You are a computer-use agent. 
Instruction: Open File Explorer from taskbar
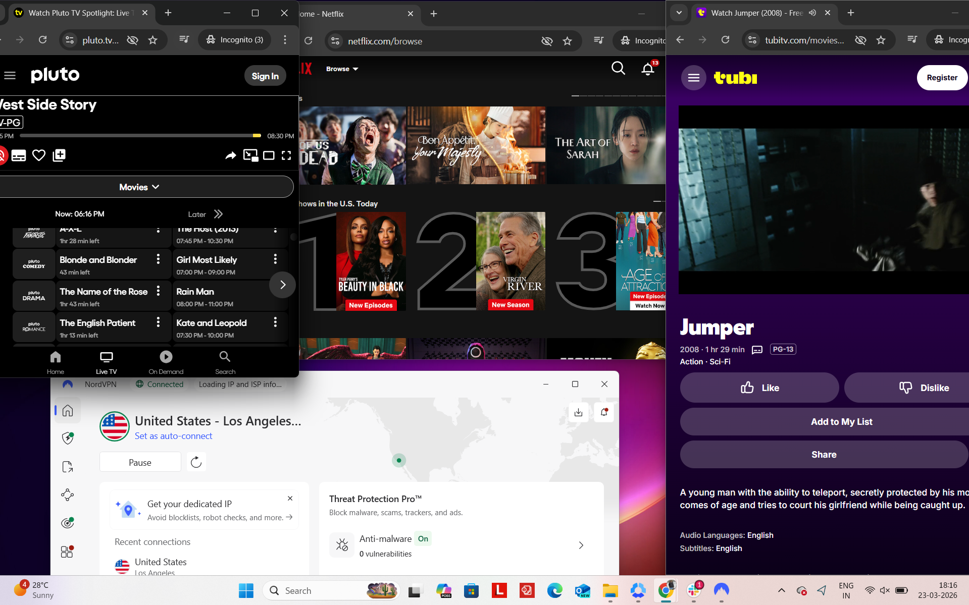[x=610, y=590]
